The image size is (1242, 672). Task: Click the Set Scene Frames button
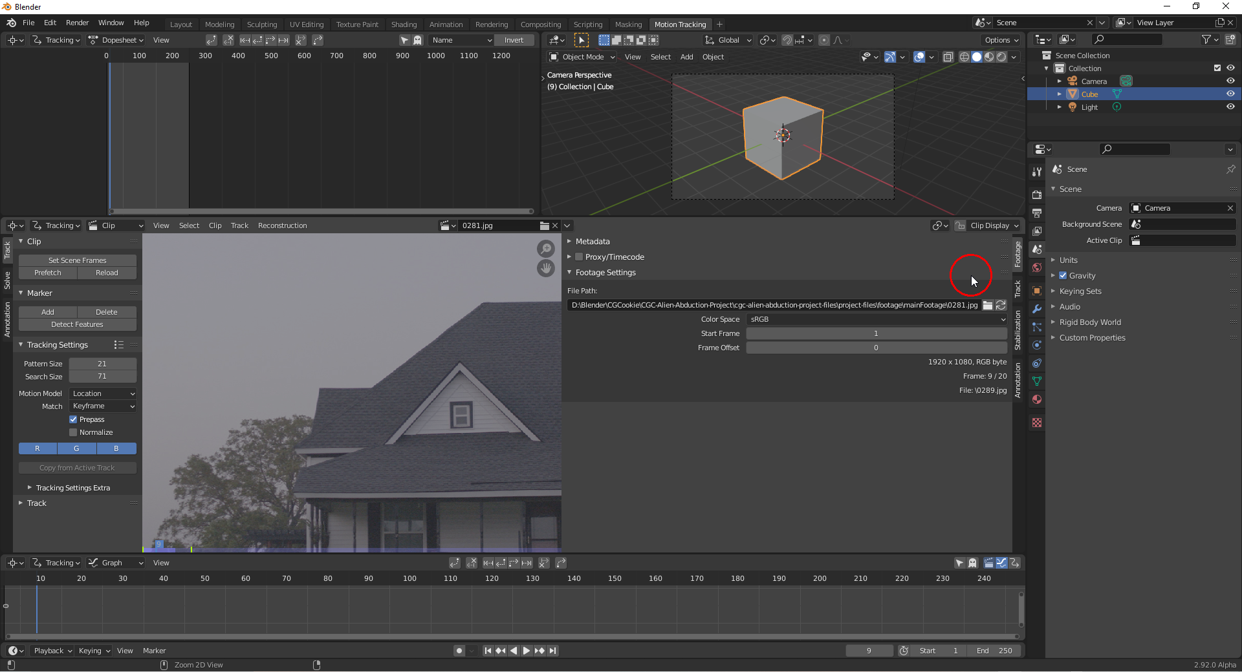click(x=78, y=260)
